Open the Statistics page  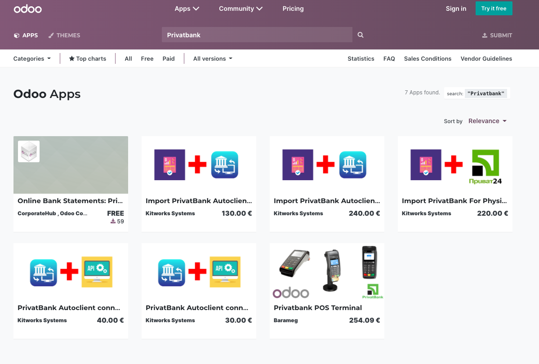tap(361, 59)
